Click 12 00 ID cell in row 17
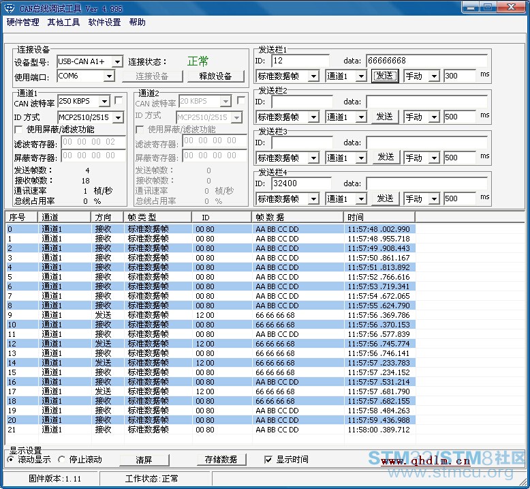This screenshot has height=489, width=530. (205, 391)
